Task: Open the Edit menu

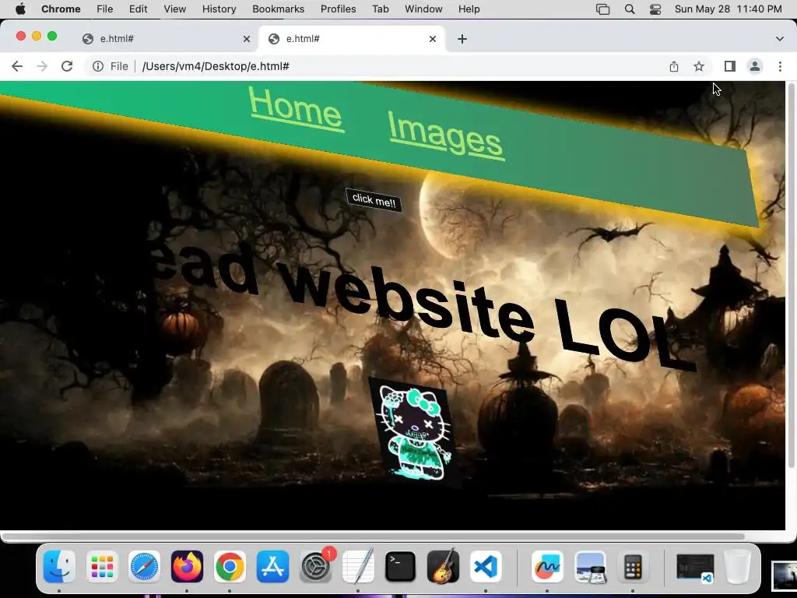Action: (138, 9)
